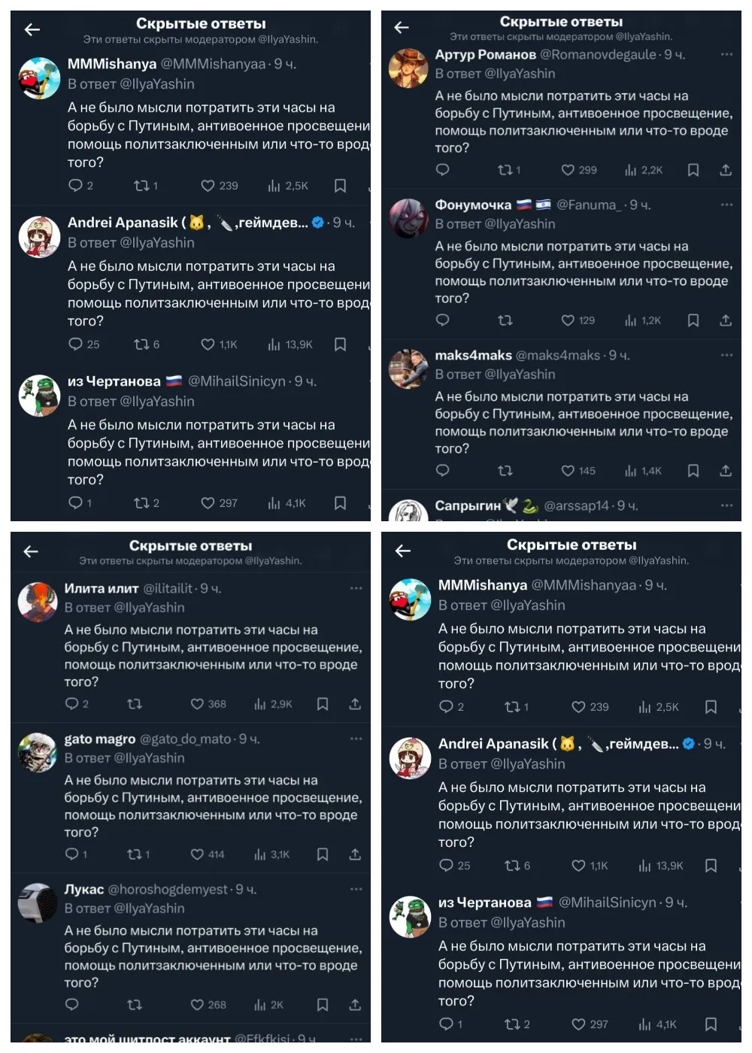Bookmark maks4maks's tweet
This screenshot has height=1053, width=752.
coord(693,471)
